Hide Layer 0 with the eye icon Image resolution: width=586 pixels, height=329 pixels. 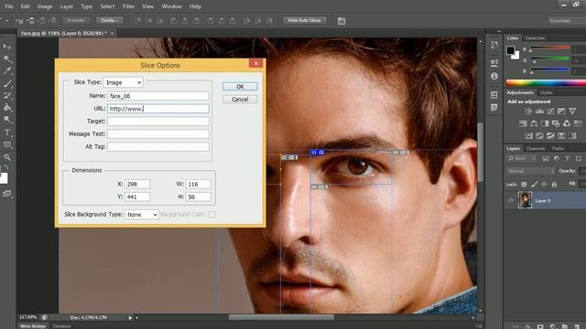pos(510,200)
